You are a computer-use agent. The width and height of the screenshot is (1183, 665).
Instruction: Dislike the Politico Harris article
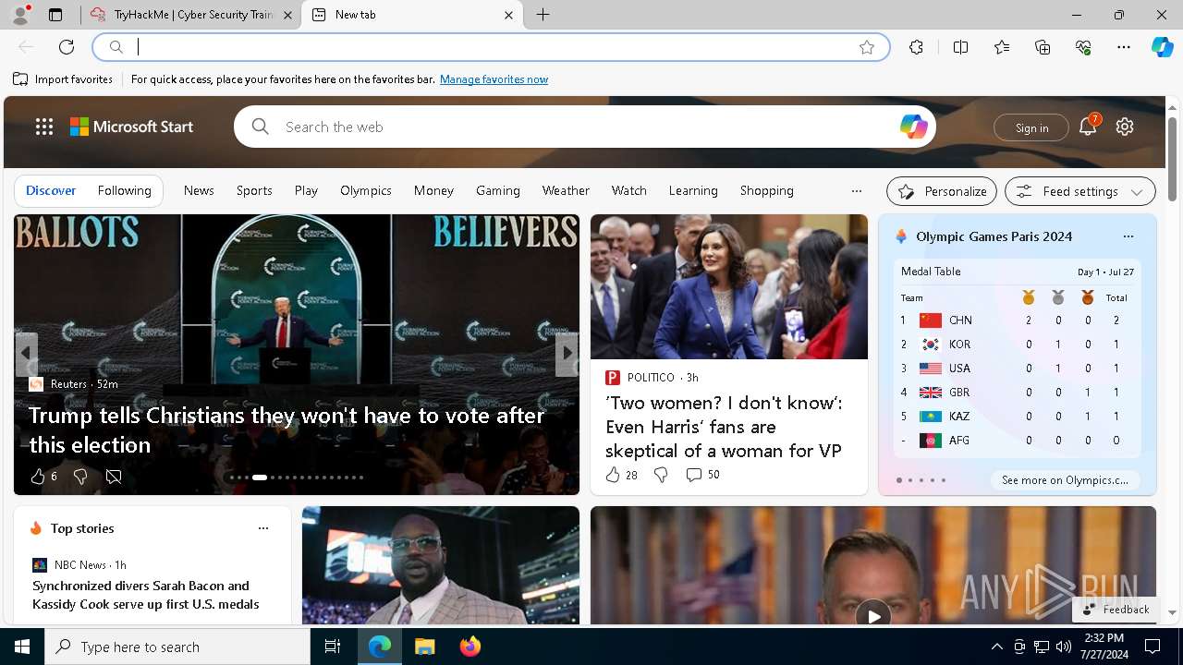[661, 475]
